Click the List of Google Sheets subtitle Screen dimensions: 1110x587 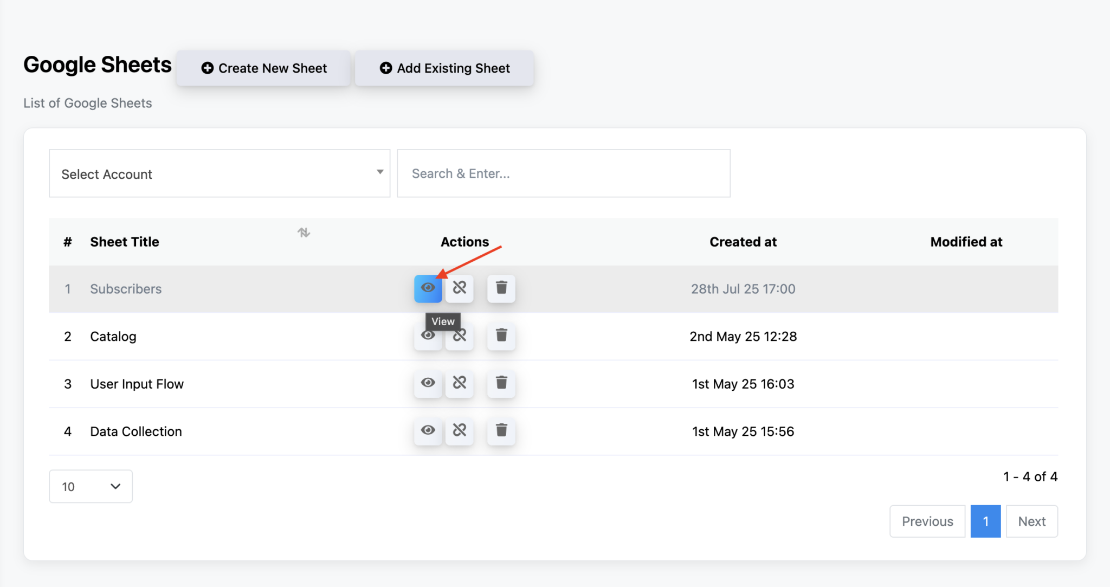point(88,103)
